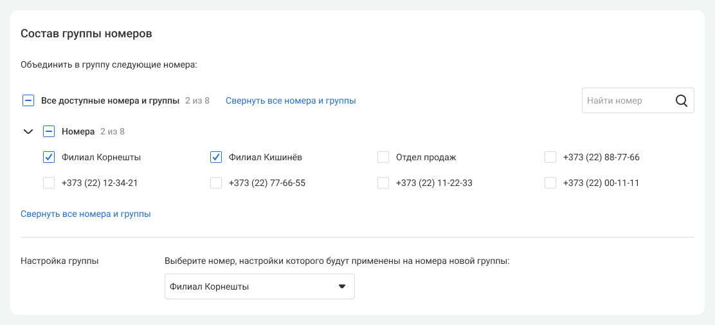Click the 'Филиал Кишинёв' label text

[x=265, y=157]
